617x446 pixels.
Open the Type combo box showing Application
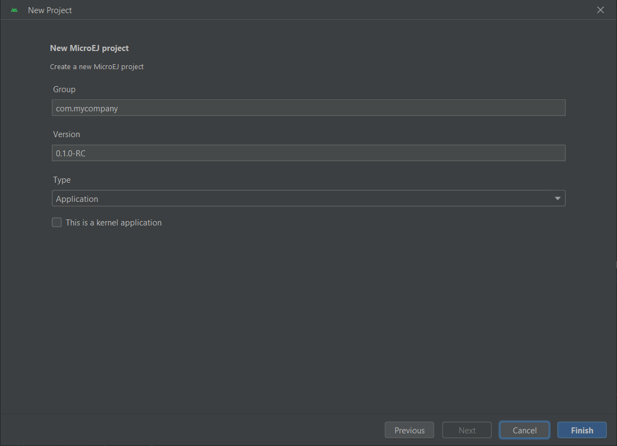[301, 199]
